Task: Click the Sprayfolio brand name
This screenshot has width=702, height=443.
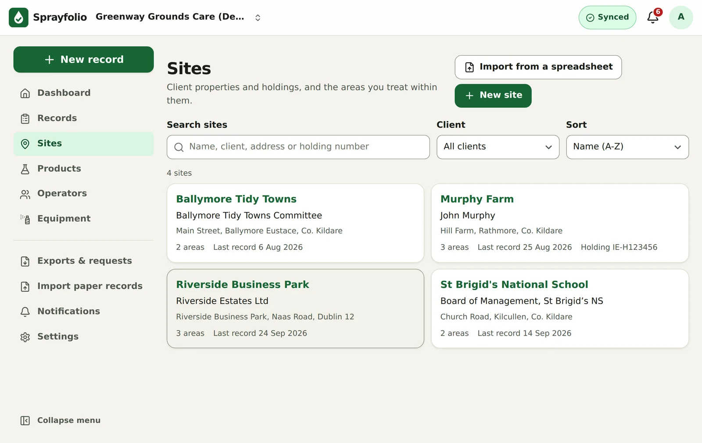Action: click(x=60, y=18)
